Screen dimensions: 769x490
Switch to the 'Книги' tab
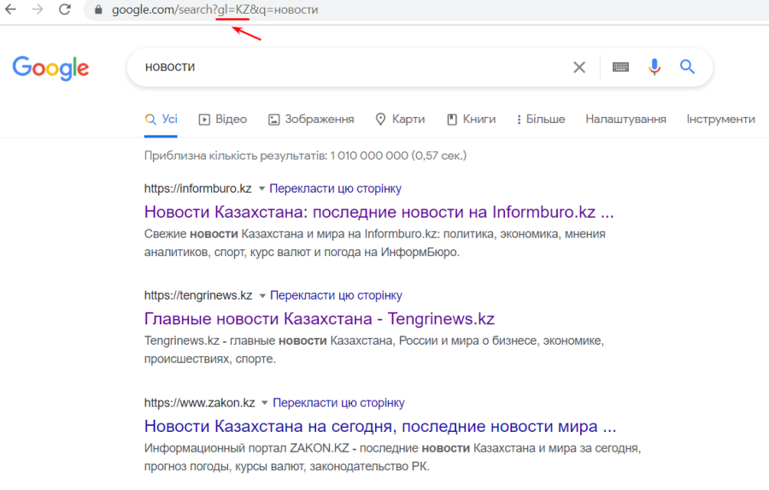click(472, 120)
